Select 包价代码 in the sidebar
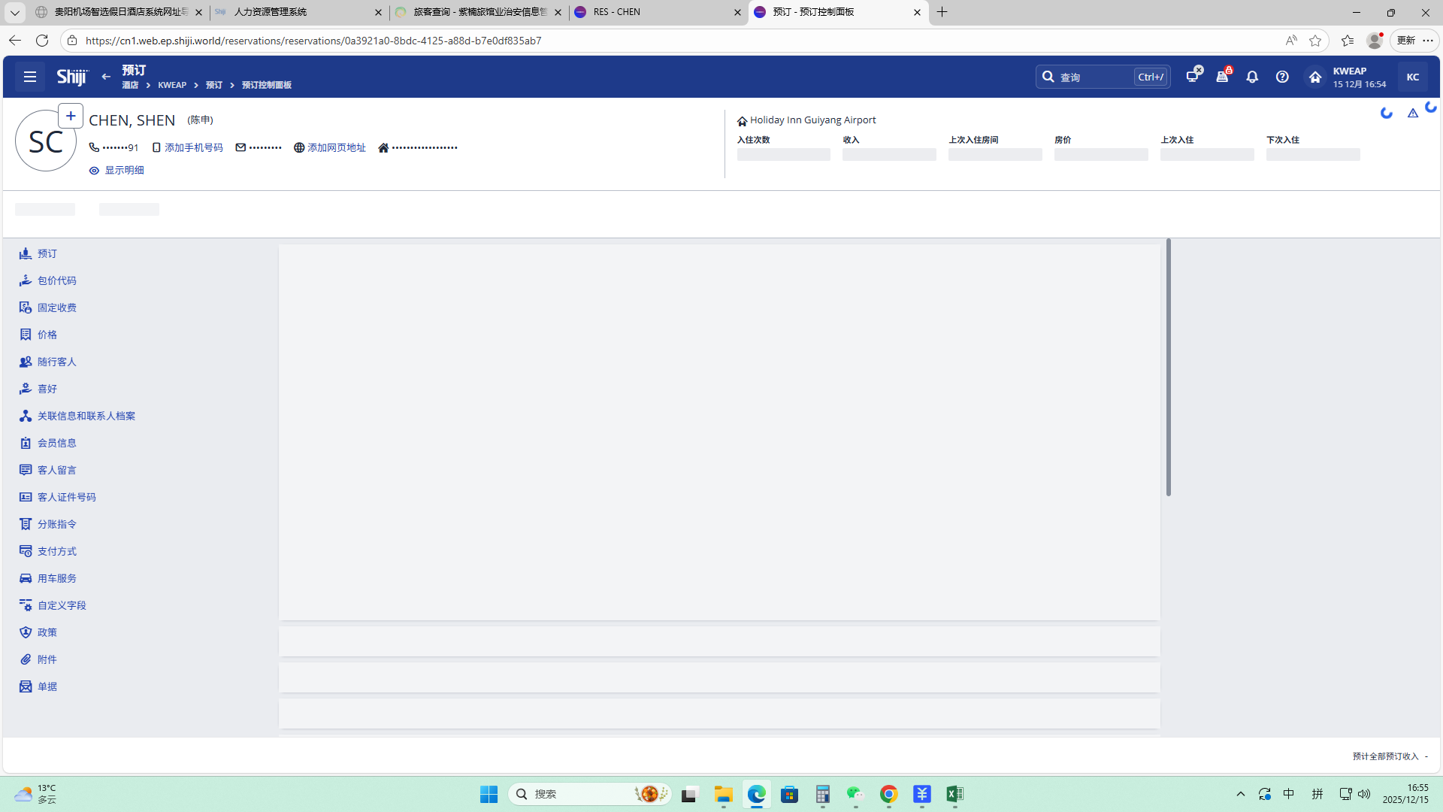The width and height of the screenshot is (1443, 812). point(56,280)
